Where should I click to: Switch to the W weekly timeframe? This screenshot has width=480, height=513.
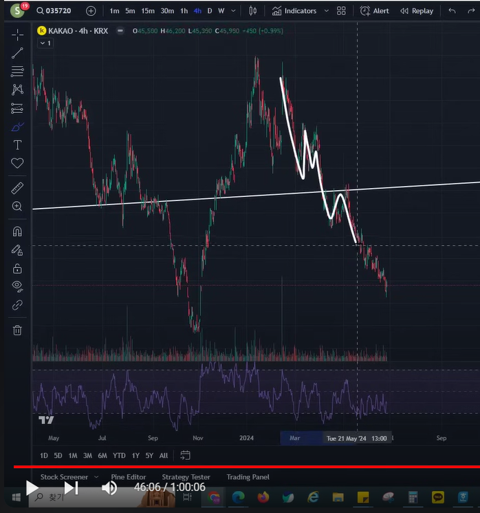[221, 11]
